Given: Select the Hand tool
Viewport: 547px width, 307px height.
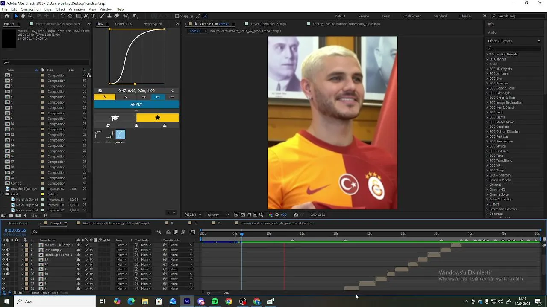Looking at the screenshot, I should click(23, 16).
